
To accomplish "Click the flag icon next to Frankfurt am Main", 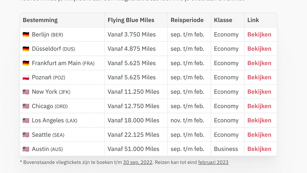I will [x=26, y=63].
